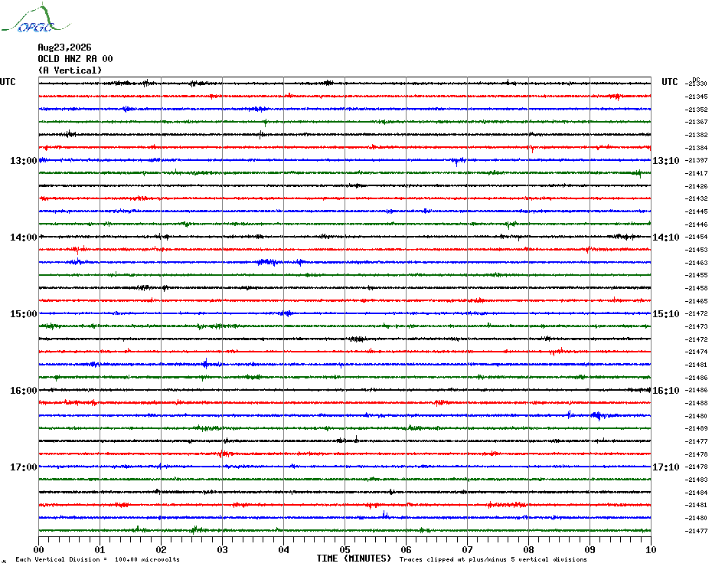Viewport: 712px width, 570px height.
Task: Click DC offset value -21484
Action: (x=696, y=493)
